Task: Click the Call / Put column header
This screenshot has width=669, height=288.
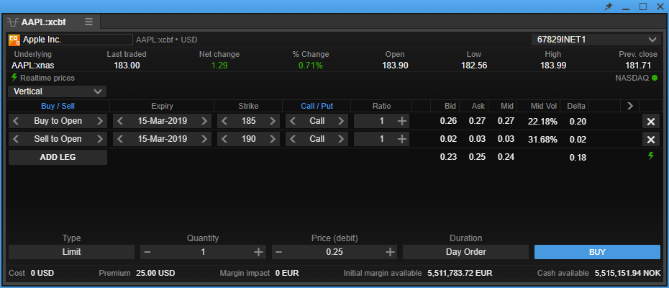Action: (x=317, y=106)
